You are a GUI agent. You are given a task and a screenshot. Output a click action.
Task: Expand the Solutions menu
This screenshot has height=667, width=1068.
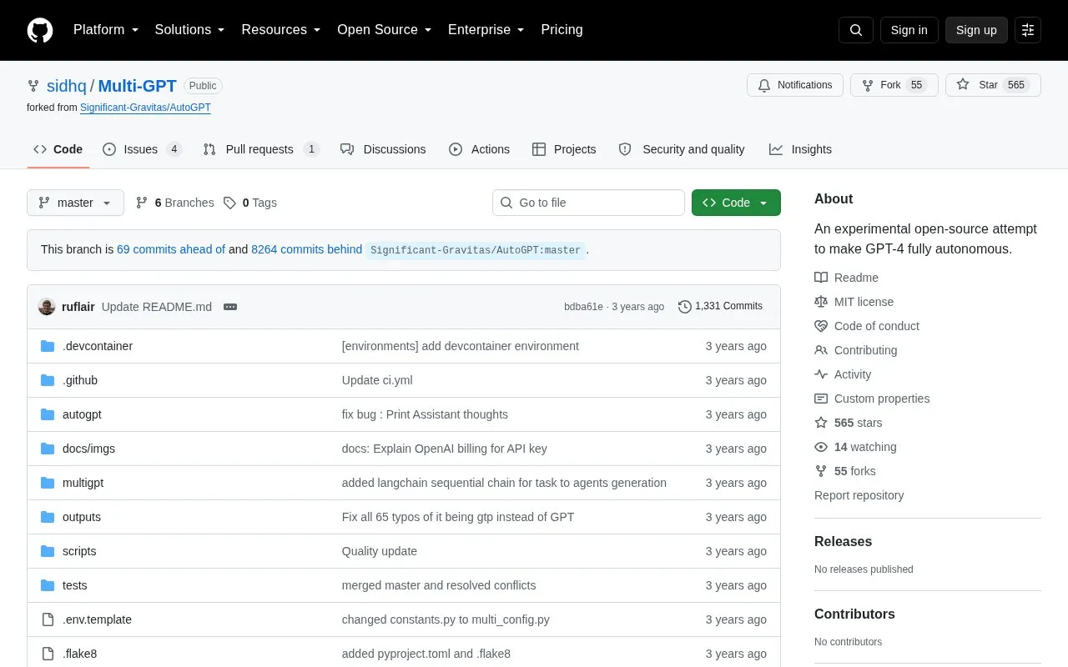click(x=190, y=30)
